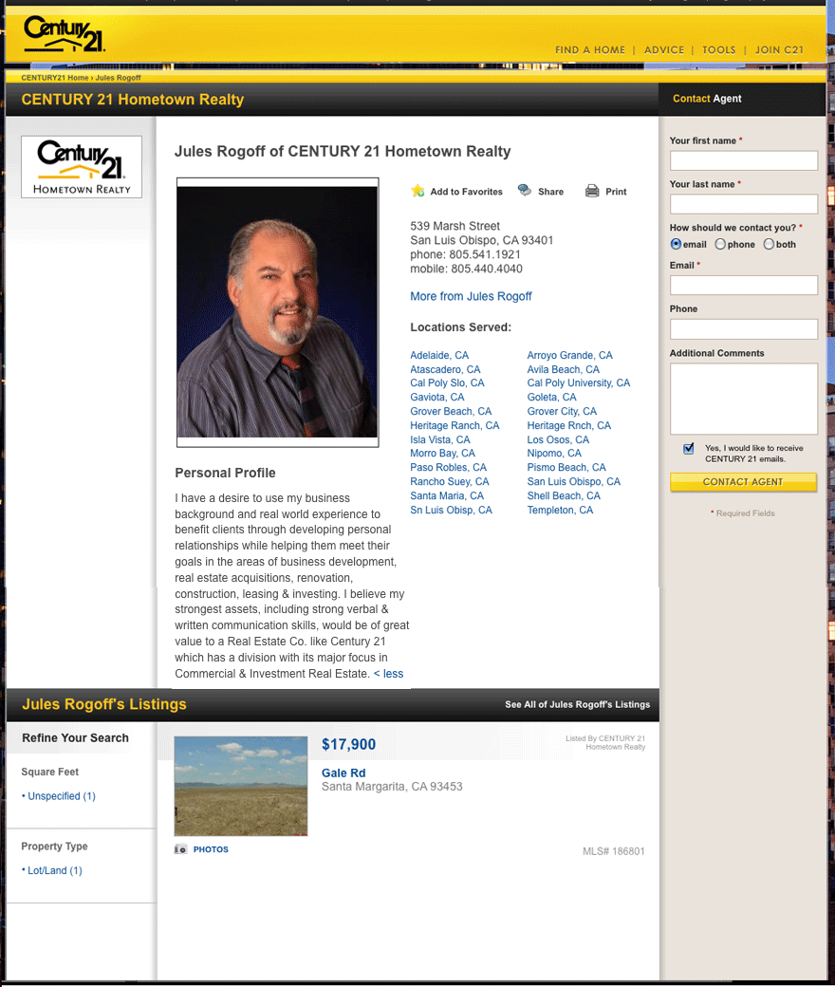
Task: Click the Share speech bubble icon
Action: (525, 191)
